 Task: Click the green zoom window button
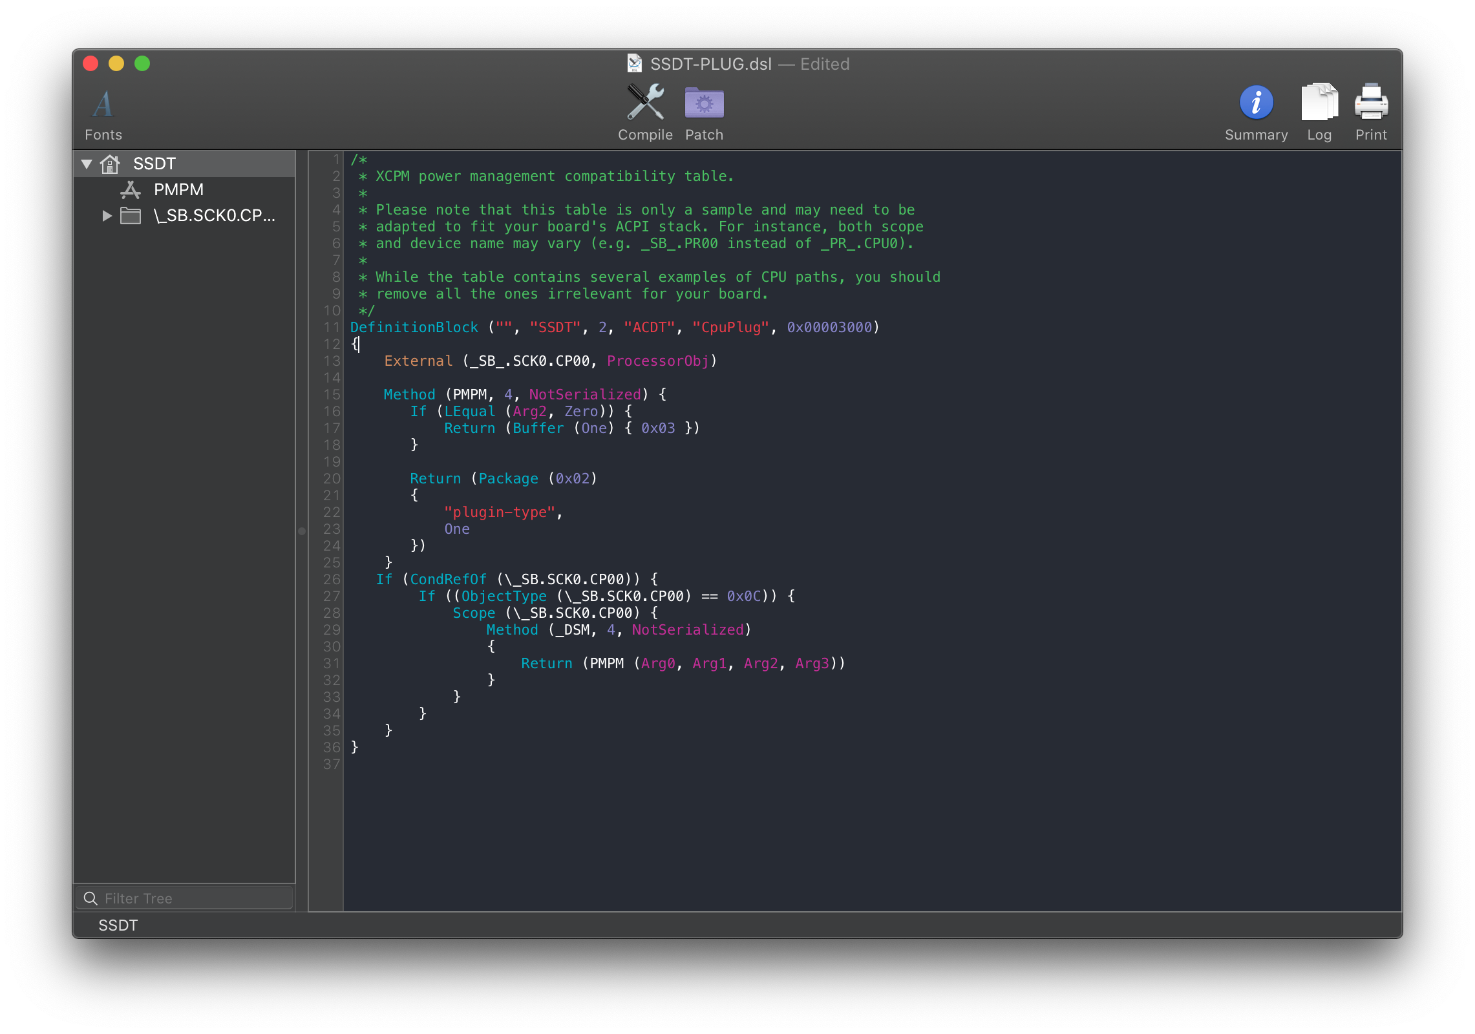(x=142, y=63)
